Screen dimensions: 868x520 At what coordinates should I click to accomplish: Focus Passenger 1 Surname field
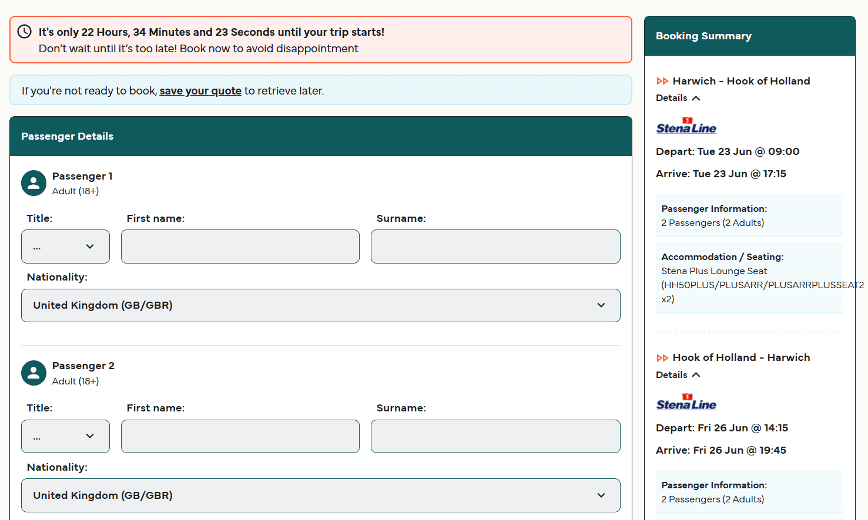(495, 247)
